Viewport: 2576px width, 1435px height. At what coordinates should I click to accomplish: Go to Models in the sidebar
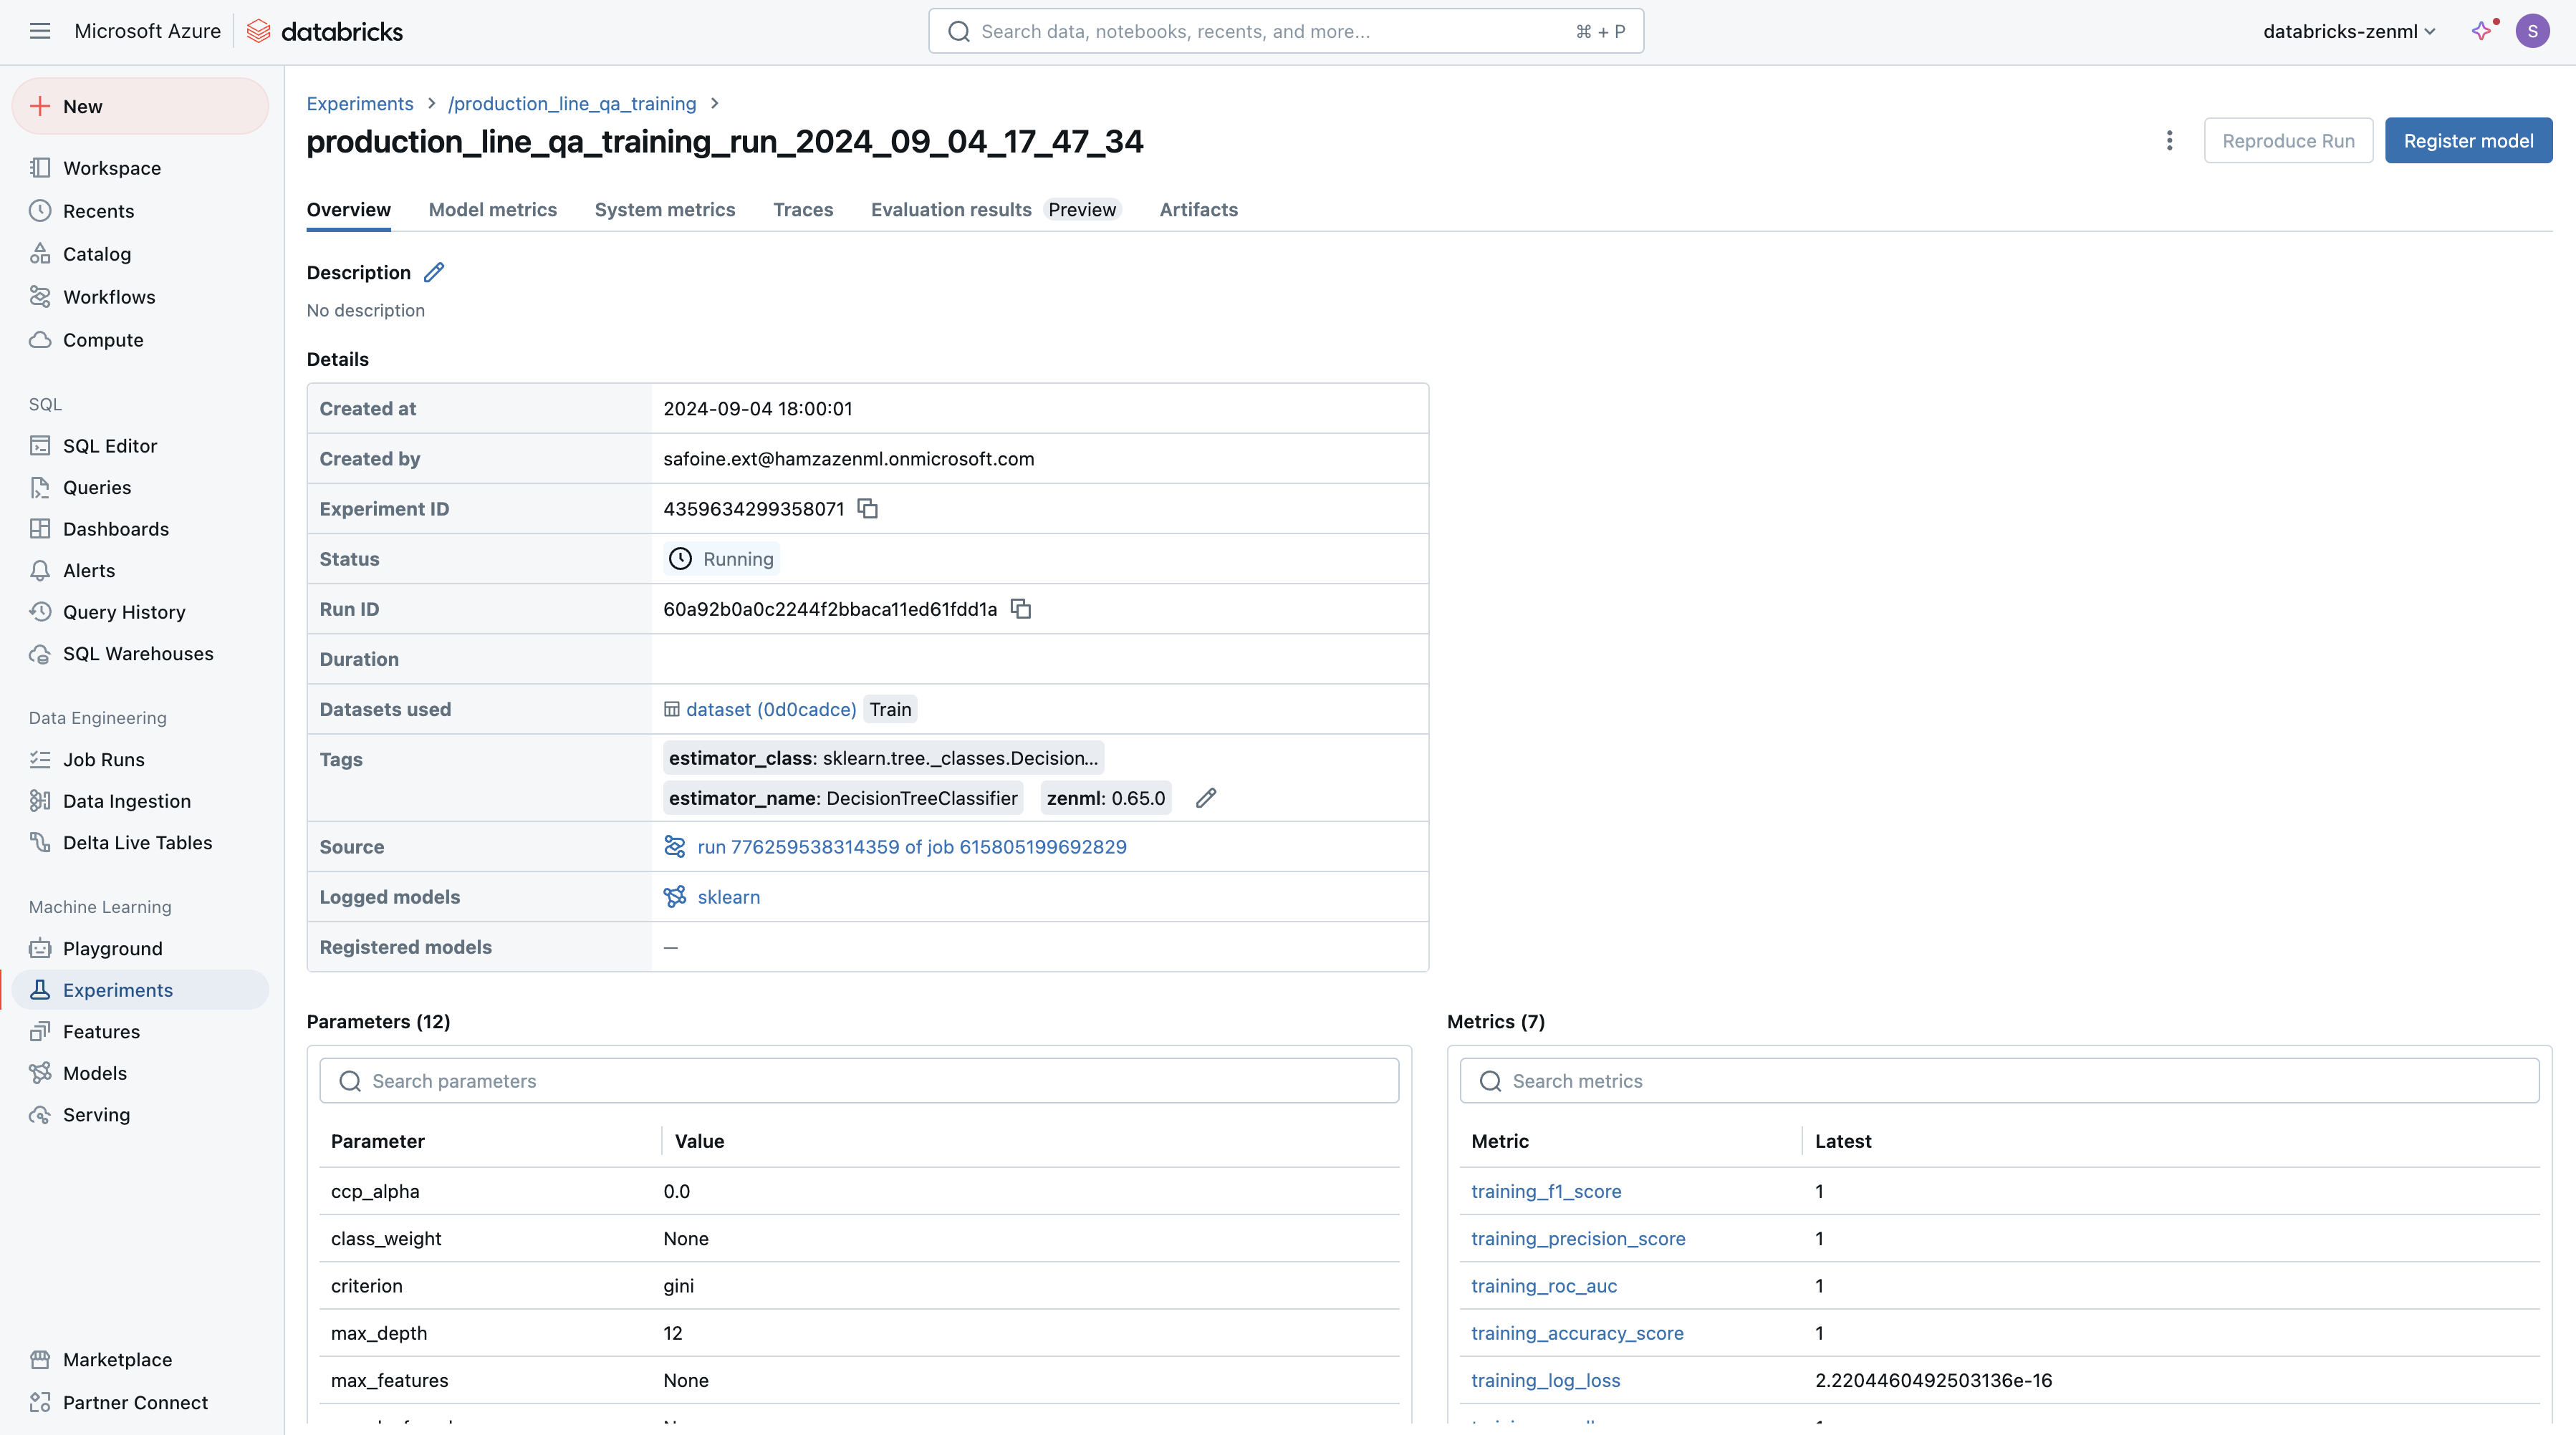click(x=95, y=1073)
